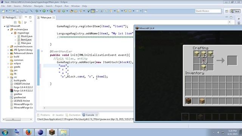The height and width of the screenshot is (136, 242).
Task: Switch to the Problems tab
Action: coord(44,115)
